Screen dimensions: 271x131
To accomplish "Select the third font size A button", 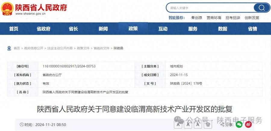I will [198, 124].
